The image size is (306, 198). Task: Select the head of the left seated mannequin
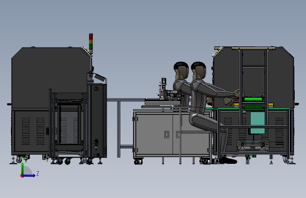click(x=181, y=70)
